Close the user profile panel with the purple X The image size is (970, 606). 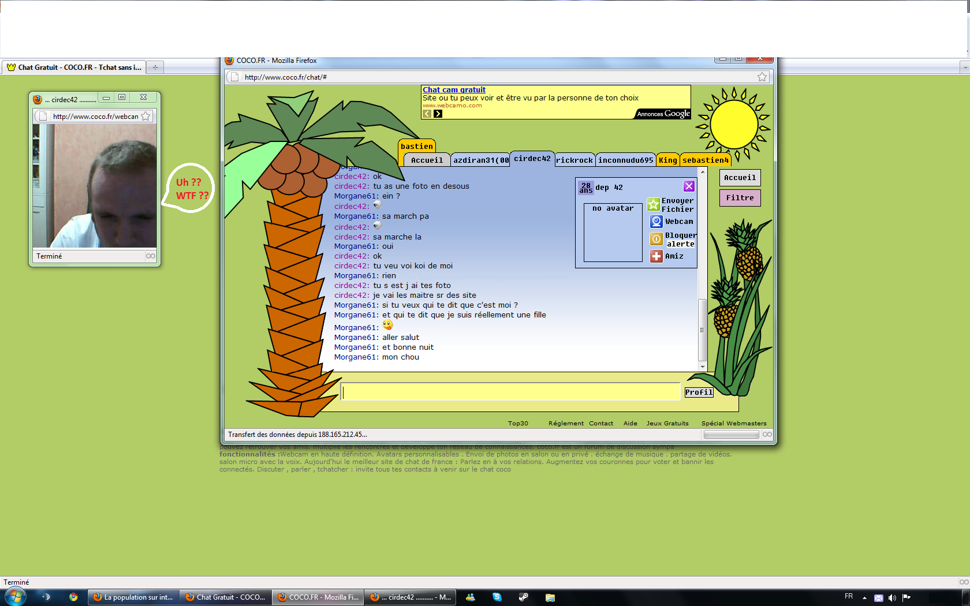tap(689, 186)
